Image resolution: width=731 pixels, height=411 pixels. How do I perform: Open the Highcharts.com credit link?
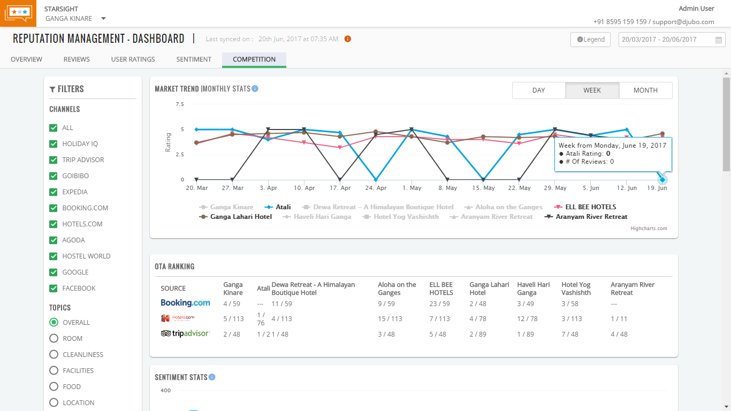(x=649, y=229)
